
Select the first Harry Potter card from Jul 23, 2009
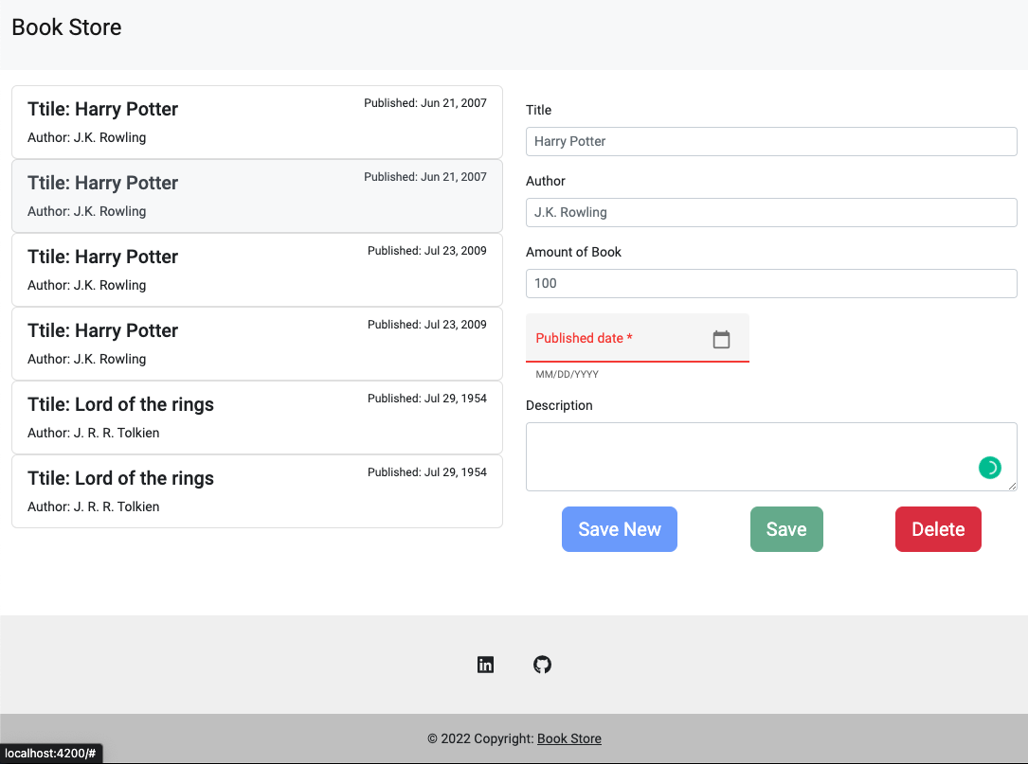click(257, 270)
